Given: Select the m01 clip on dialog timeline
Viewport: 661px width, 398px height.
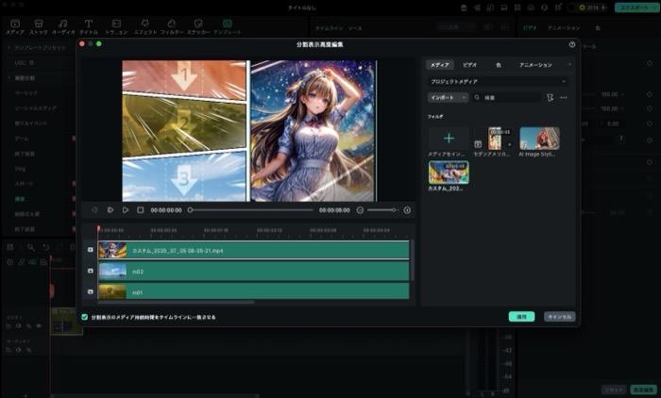Looking at the screenshot, I should (253, 291).
